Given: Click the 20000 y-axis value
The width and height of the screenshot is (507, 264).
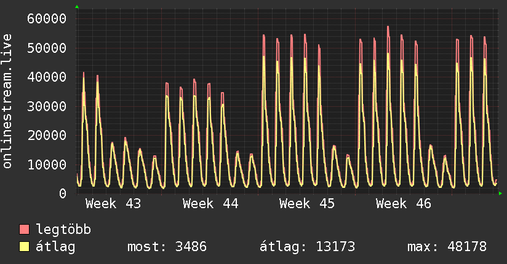Looking at the screenshot, I should [47, 135].
